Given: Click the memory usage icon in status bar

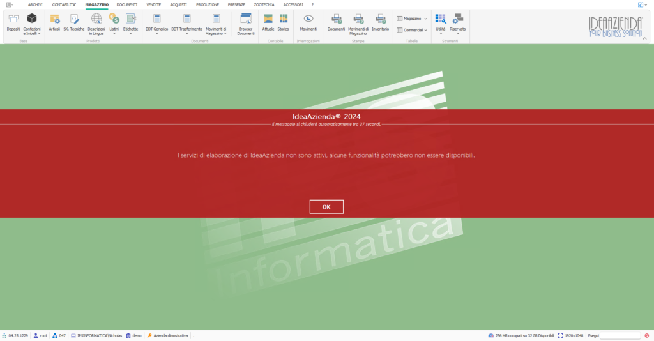Looking at the screenshot, I should tap(491, 336).
